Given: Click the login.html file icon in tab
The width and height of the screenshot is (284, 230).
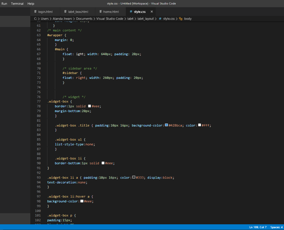Looking at the screenshot, I should tap(35, 12).
